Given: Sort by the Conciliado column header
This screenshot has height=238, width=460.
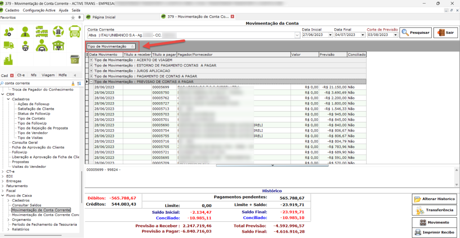Looking at the screenshot, I should coord(357,54).
